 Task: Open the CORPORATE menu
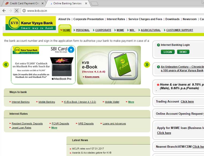103,30
